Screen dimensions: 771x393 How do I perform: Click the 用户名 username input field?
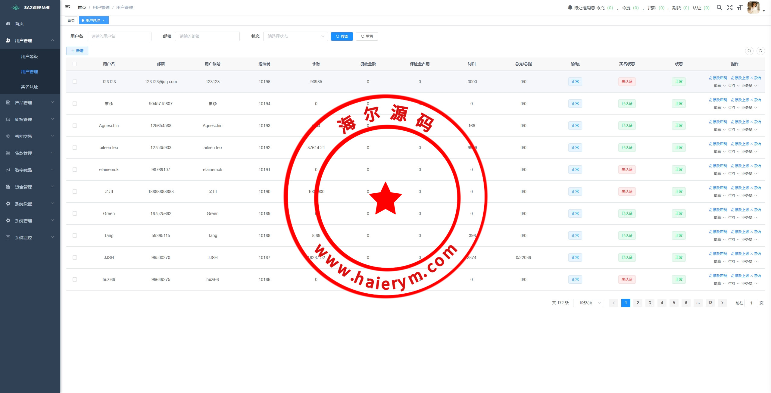point(119,36)
